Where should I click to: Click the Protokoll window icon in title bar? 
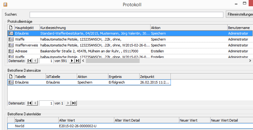[x=5, y=5]
